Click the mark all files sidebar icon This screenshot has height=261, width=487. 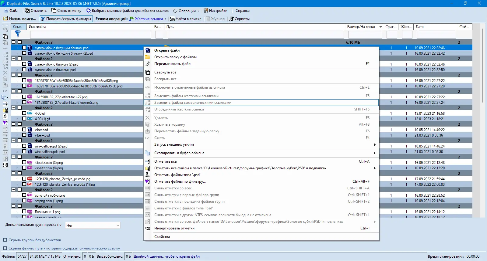coord(5,104)
